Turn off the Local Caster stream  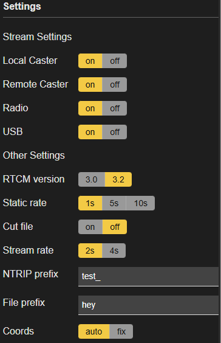point(114,61)
